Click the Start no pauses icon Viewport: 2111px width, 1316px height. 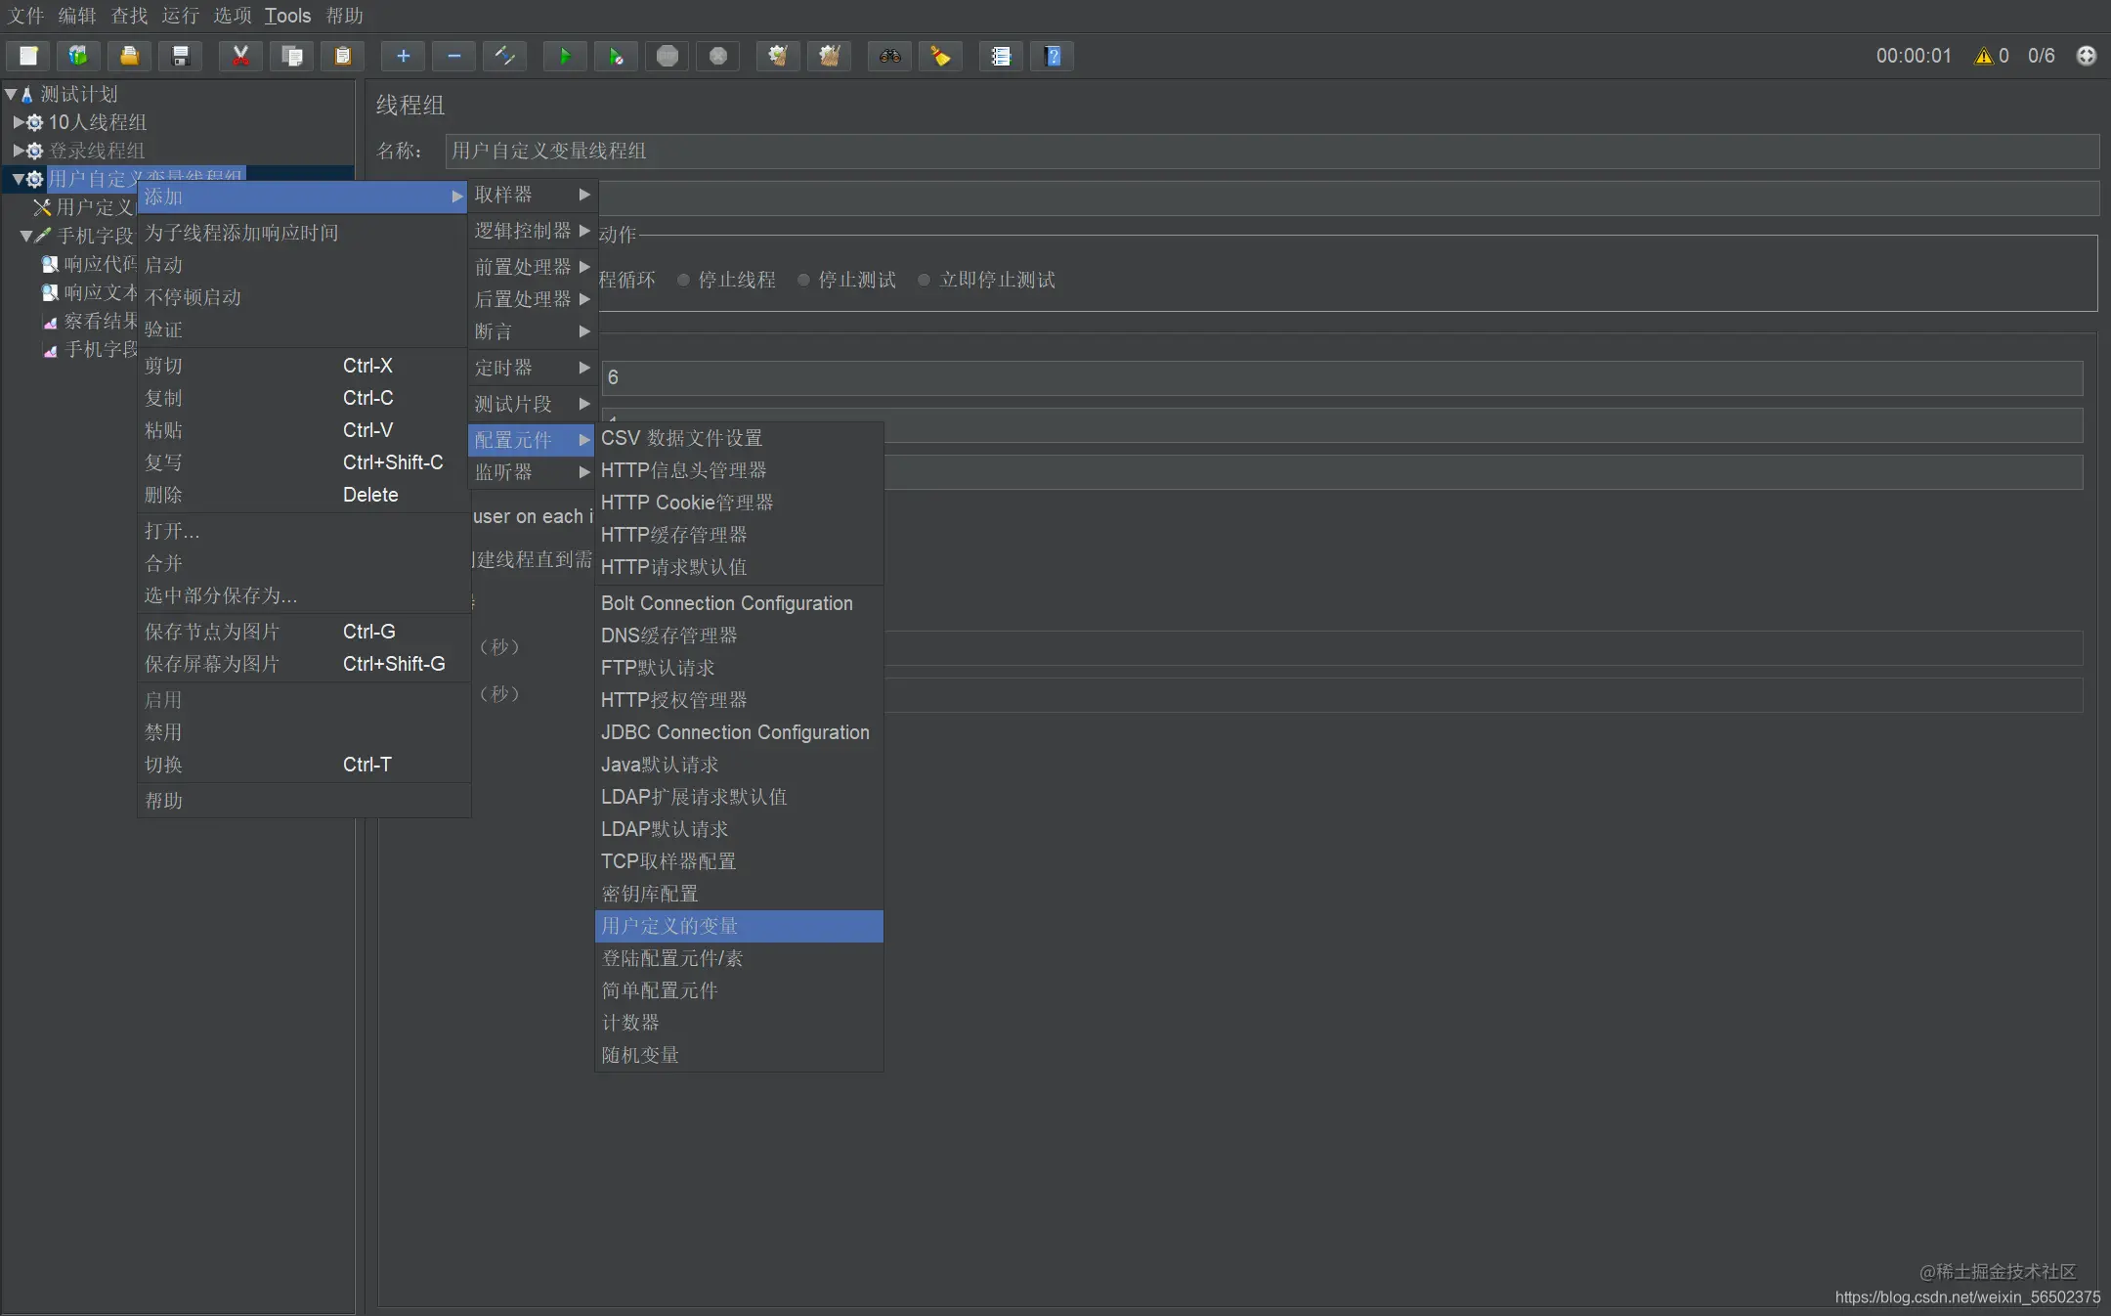coord(616,56)
